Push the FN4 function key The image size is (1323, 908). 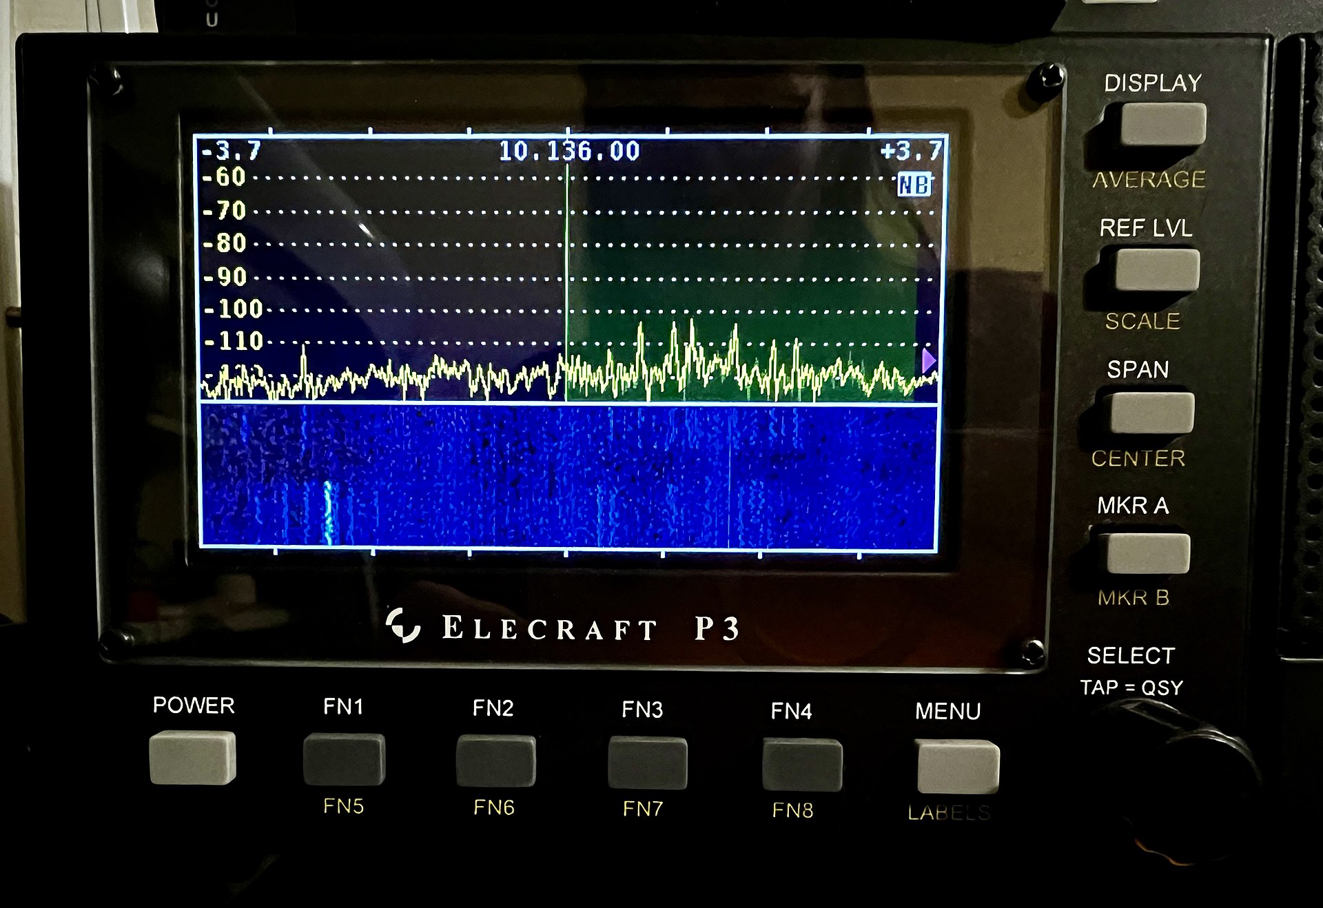coord(801,765)
